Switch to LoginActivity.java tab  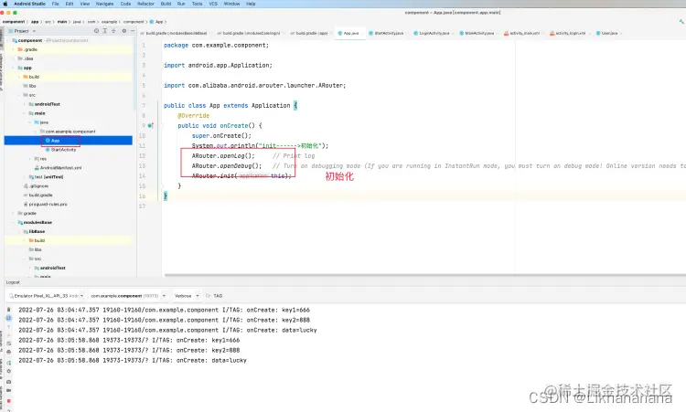click(433, 33)
